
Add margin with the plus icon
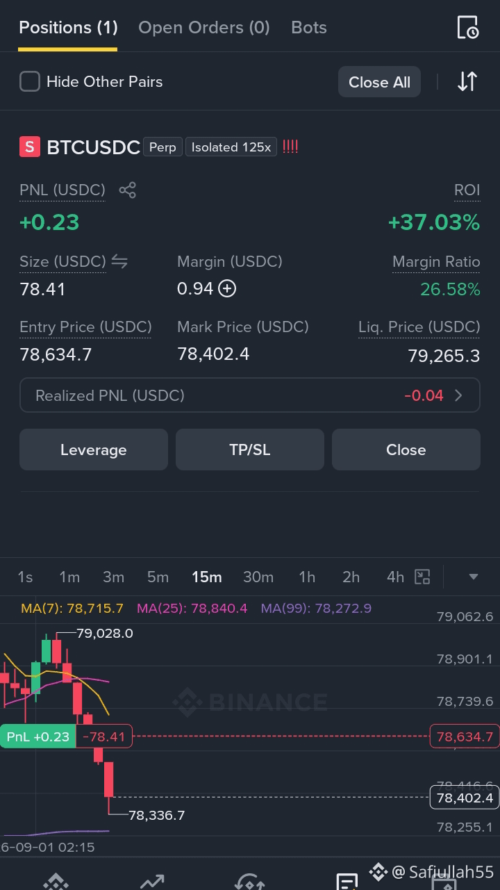227,288
